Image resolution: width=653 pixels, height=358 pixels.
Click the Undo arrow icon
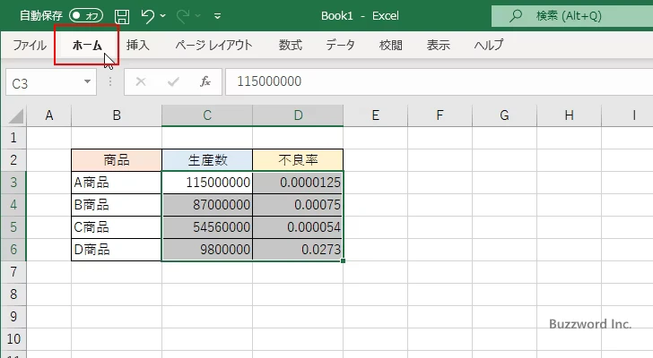(147, 16)
